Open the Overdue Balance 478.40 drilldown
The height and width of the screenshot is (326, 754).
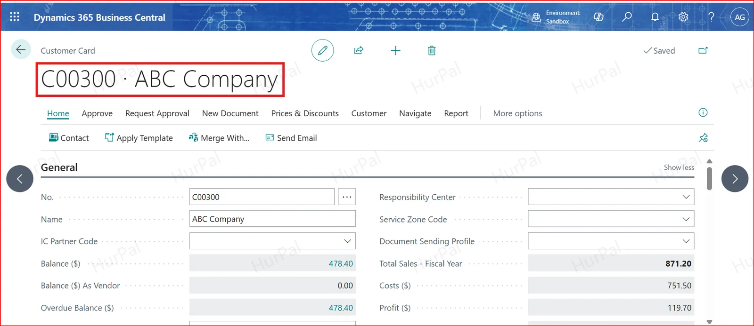point(341,308)
